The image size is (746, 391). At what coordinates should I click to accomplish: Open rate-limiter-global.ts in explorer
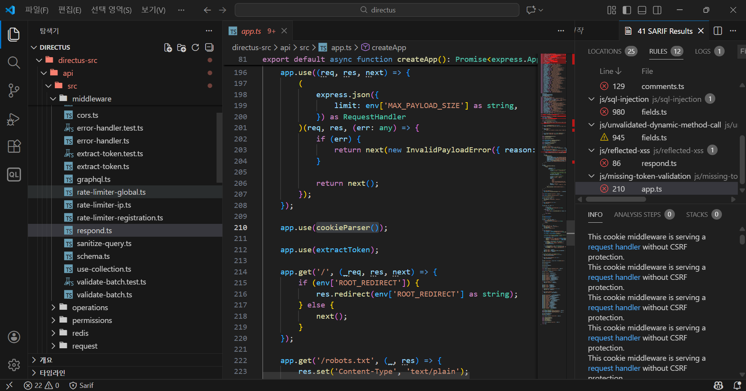[125, 192]
